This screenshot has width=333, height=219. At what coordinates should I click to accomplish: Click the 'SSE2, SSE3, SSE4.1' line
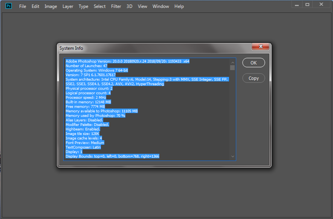pyautogui.click(x=115, y=84)
